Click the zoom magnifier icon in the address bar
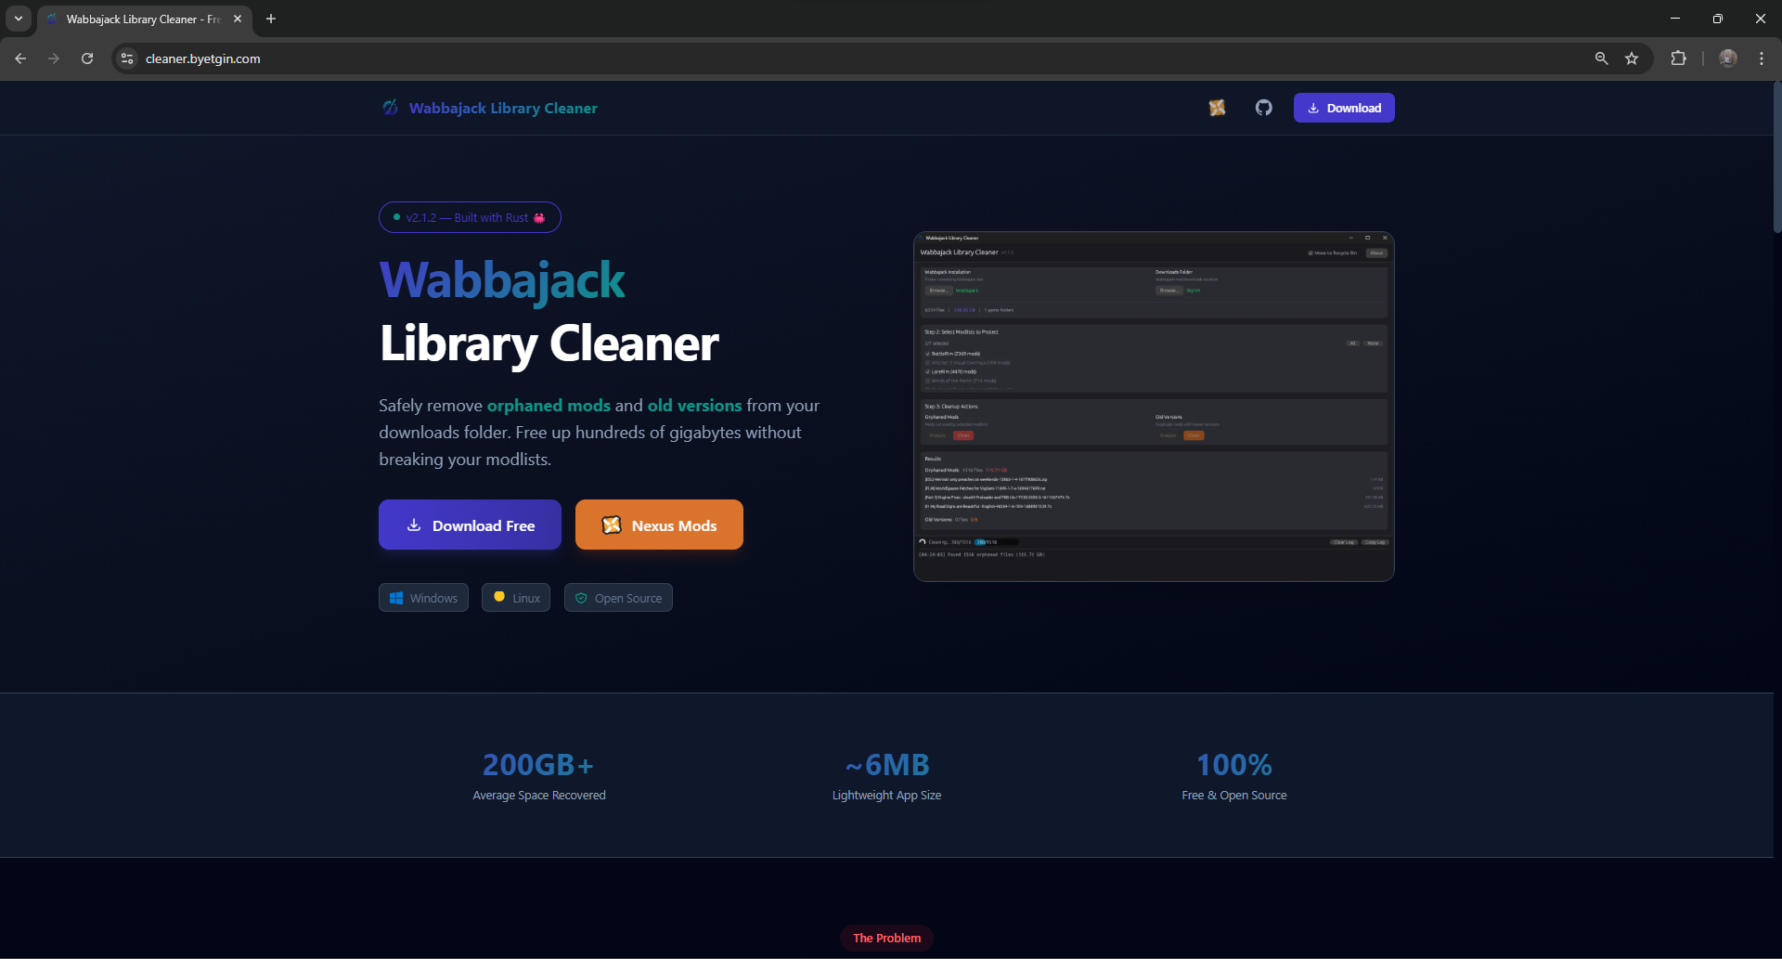Viewport: 1782px width, 959px height. click(1601, 58)
